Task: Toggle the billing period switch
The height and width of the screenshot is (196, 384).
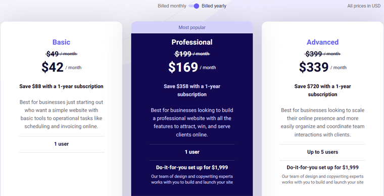Action: tap(194, 6)
